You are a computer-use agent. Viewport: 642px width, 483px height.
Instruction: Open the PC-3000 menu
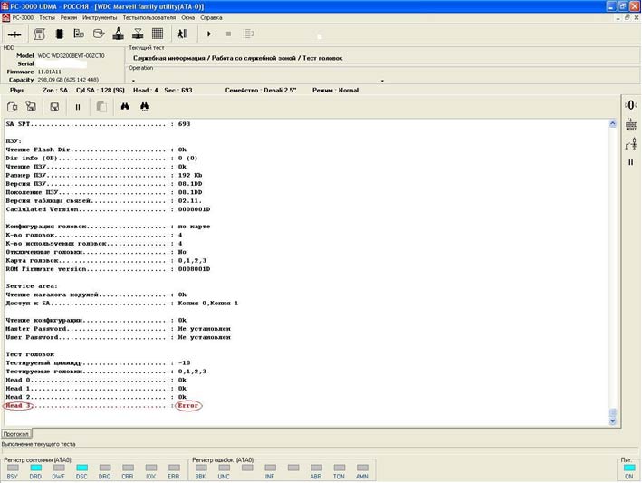click(x=23, y=18)
